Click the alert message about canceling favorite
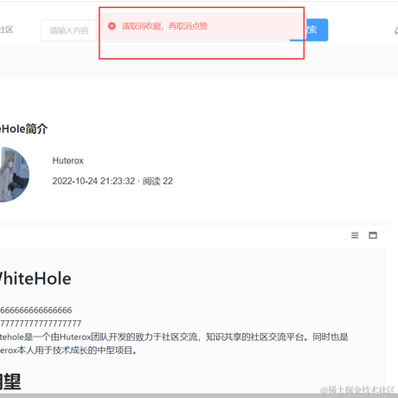The image size is (398, 398). [x=164, y=26]
